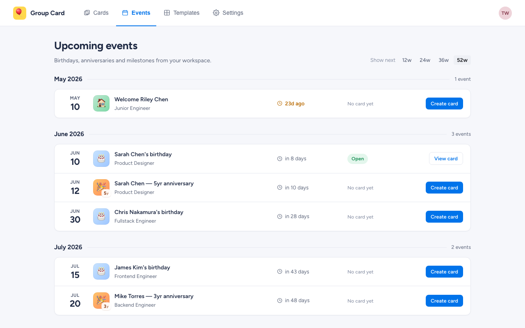Image resolution: width=525 pixels, height=328 pixels.
Task: Click the 3 events count label
Action: pyautogui.click(x=461, y=134)
